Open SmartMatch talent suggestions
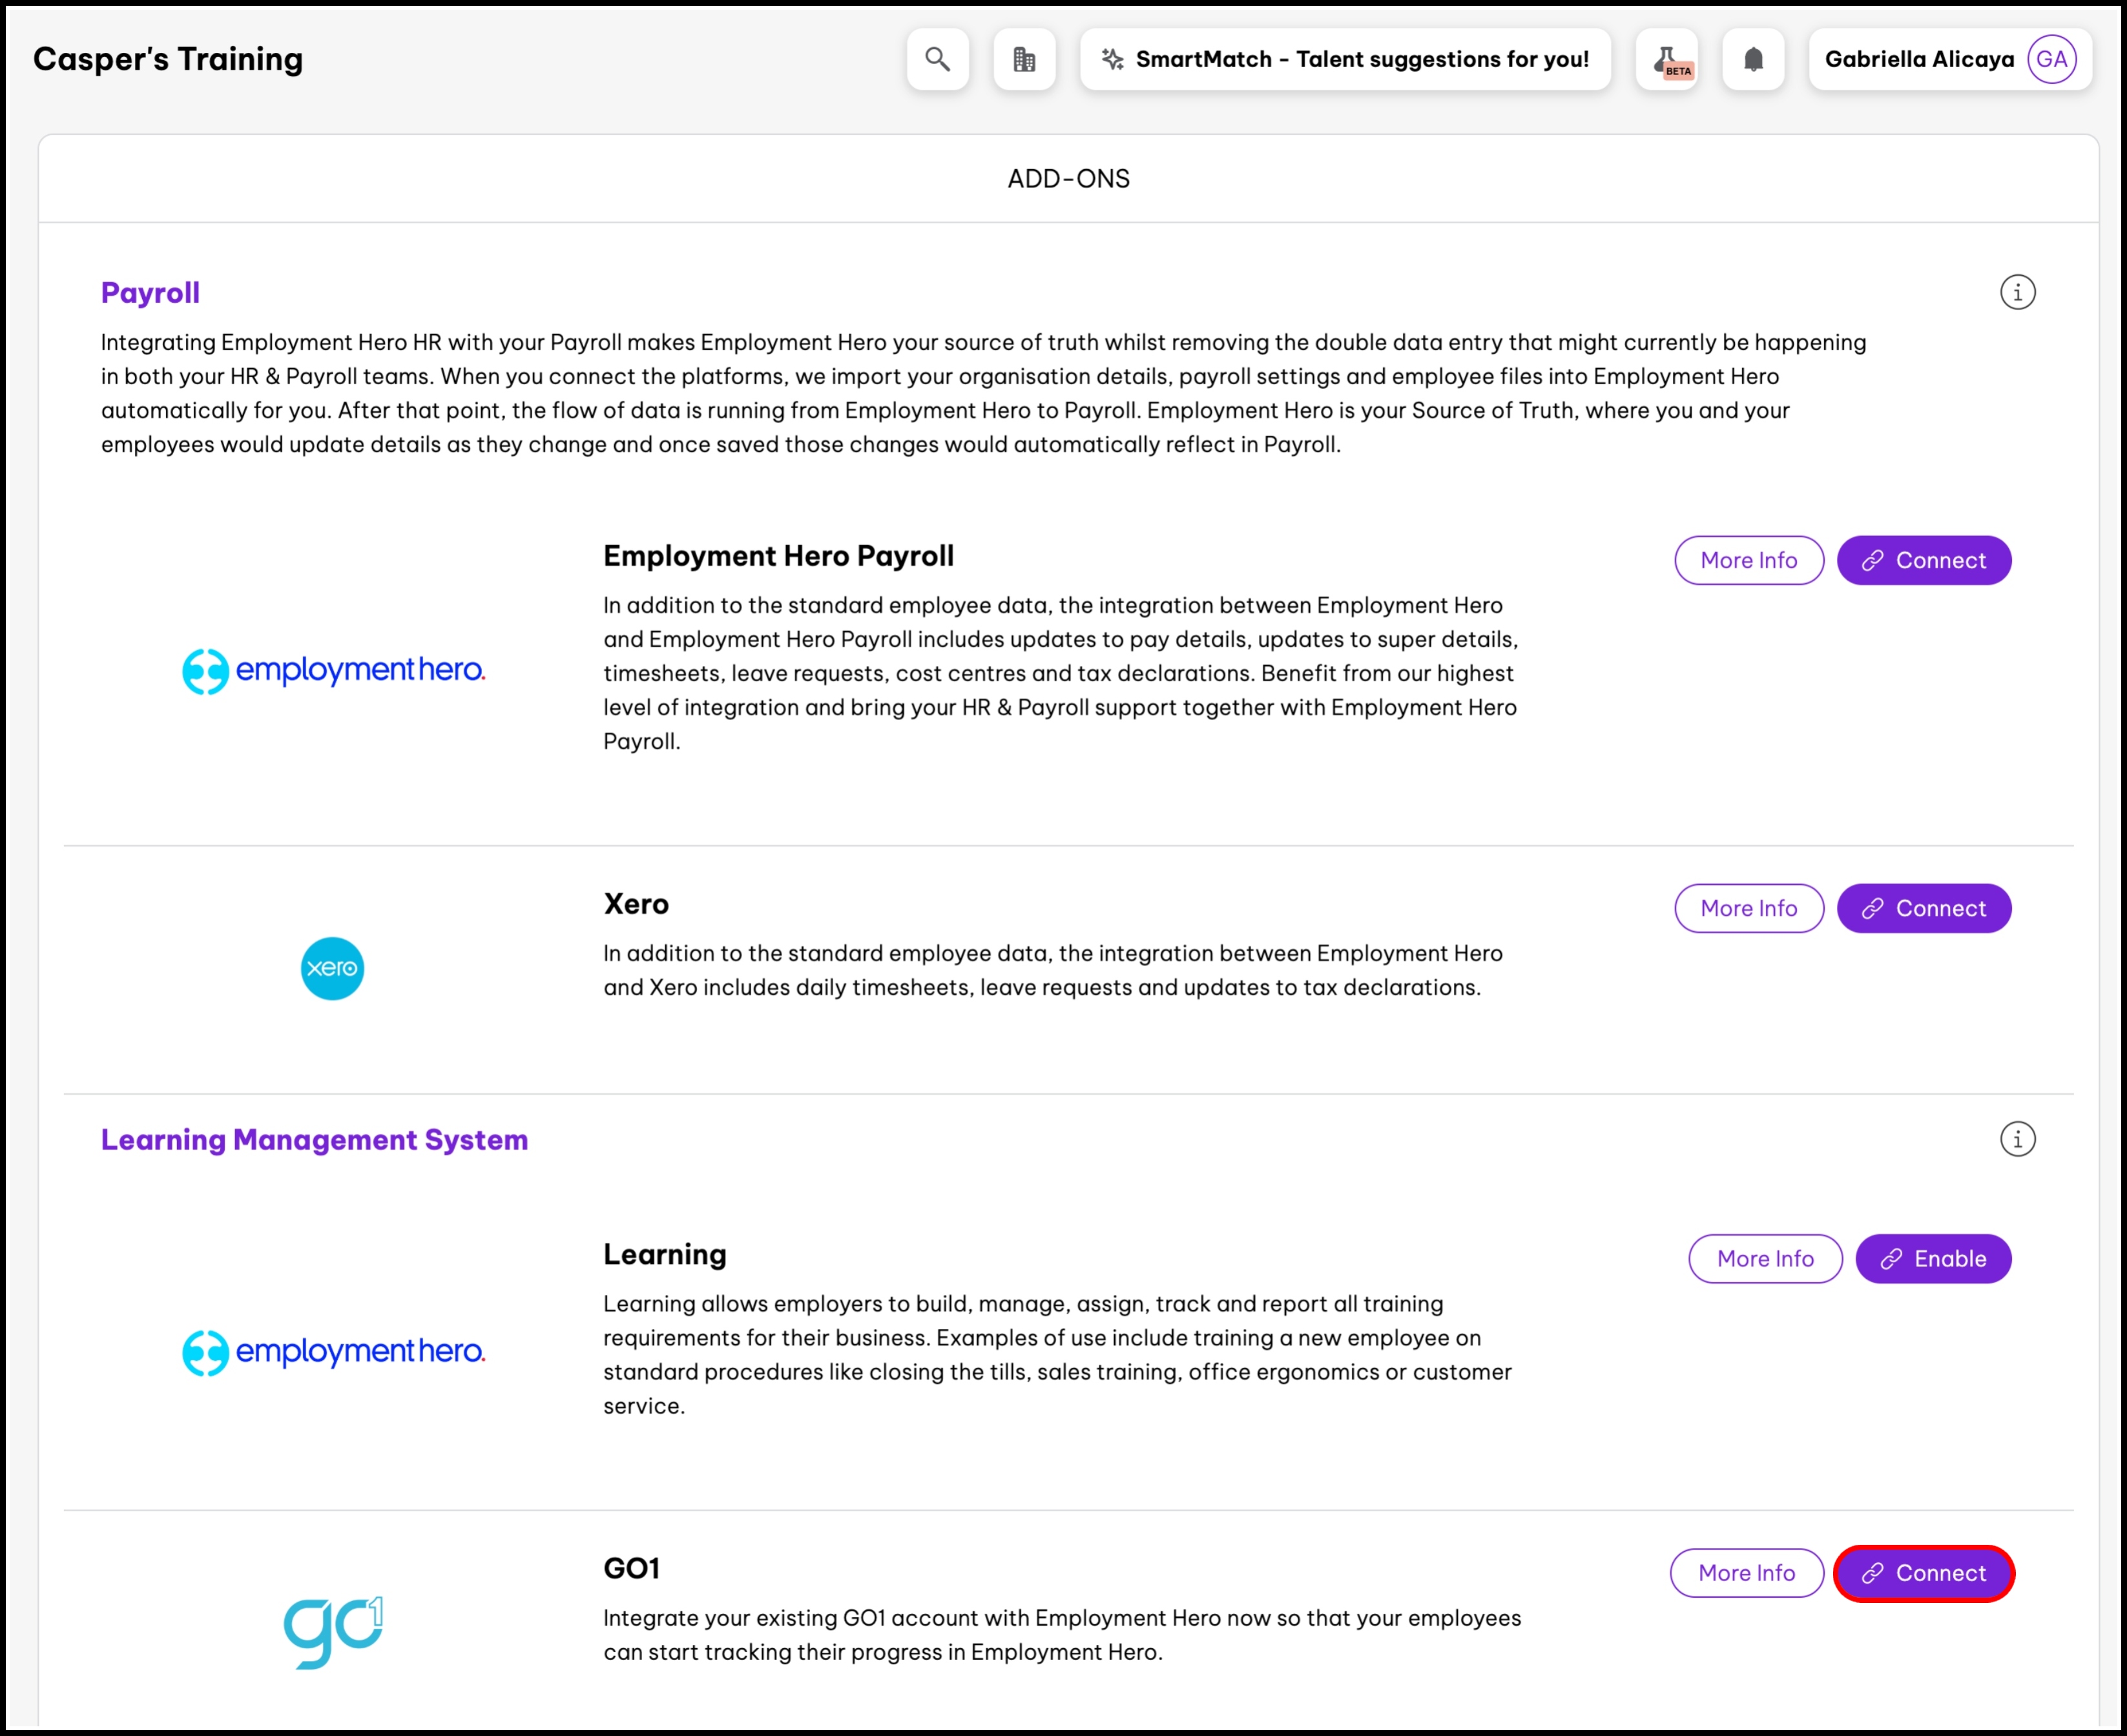Viewport: 2127px width, 1736px height. [x=1345, y=59]
